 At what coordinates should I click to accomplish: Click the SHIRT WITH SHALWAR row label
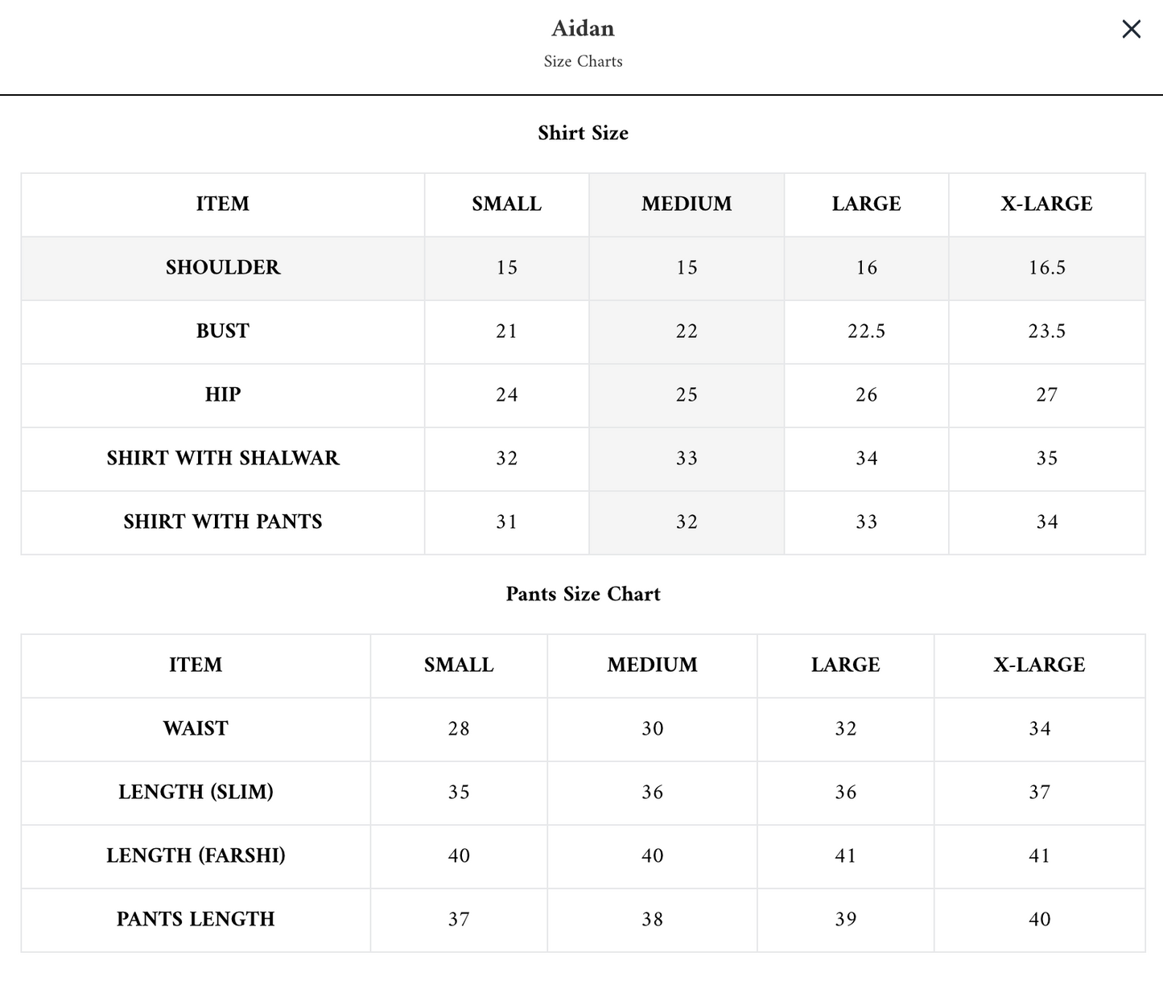(x=223, y=458)
